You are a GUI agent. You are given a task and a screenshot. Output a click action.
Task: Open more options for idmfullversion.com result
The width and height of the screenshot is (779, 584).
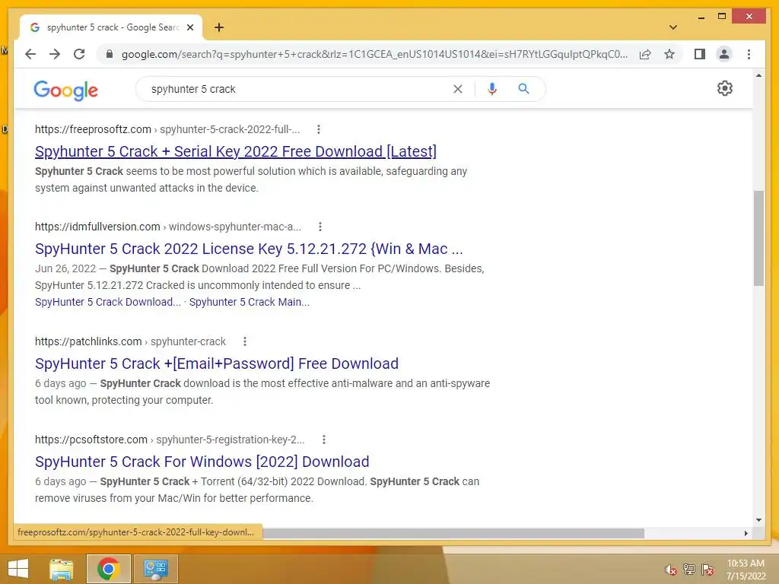[320, 227]
